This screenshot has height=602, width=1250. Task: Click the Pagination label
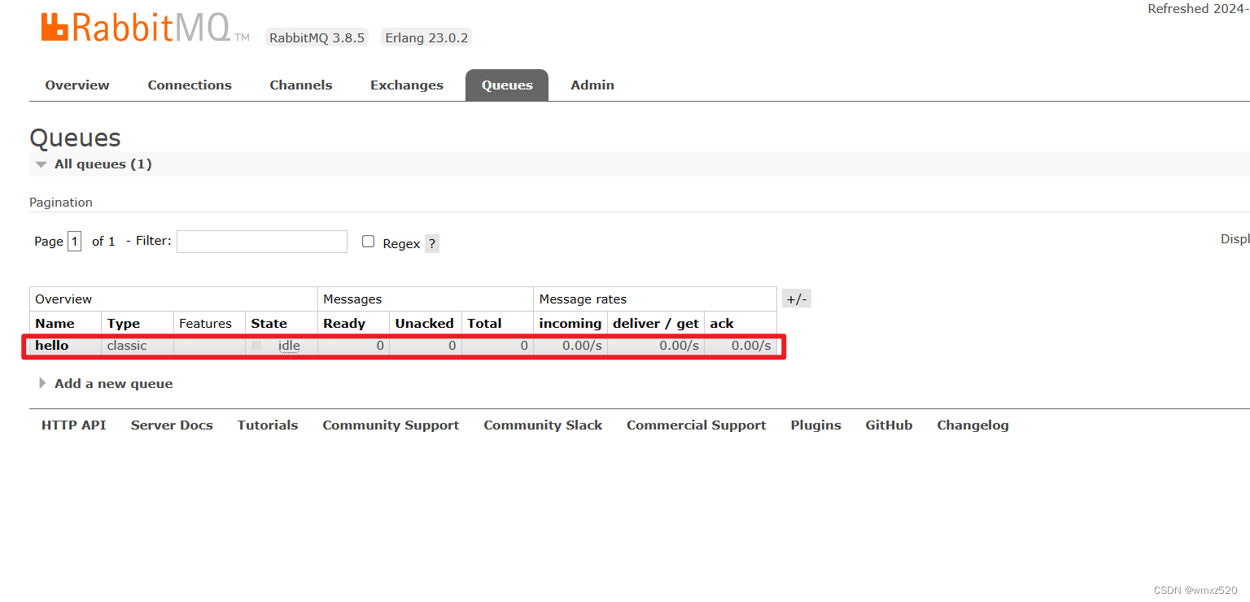click(x=61, y=203)
